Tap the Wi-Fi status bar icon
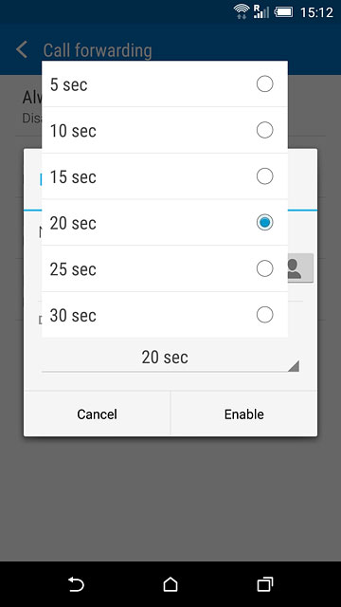Screen dimensions: 341x607 pyautogui.click(x=242, y=11)
